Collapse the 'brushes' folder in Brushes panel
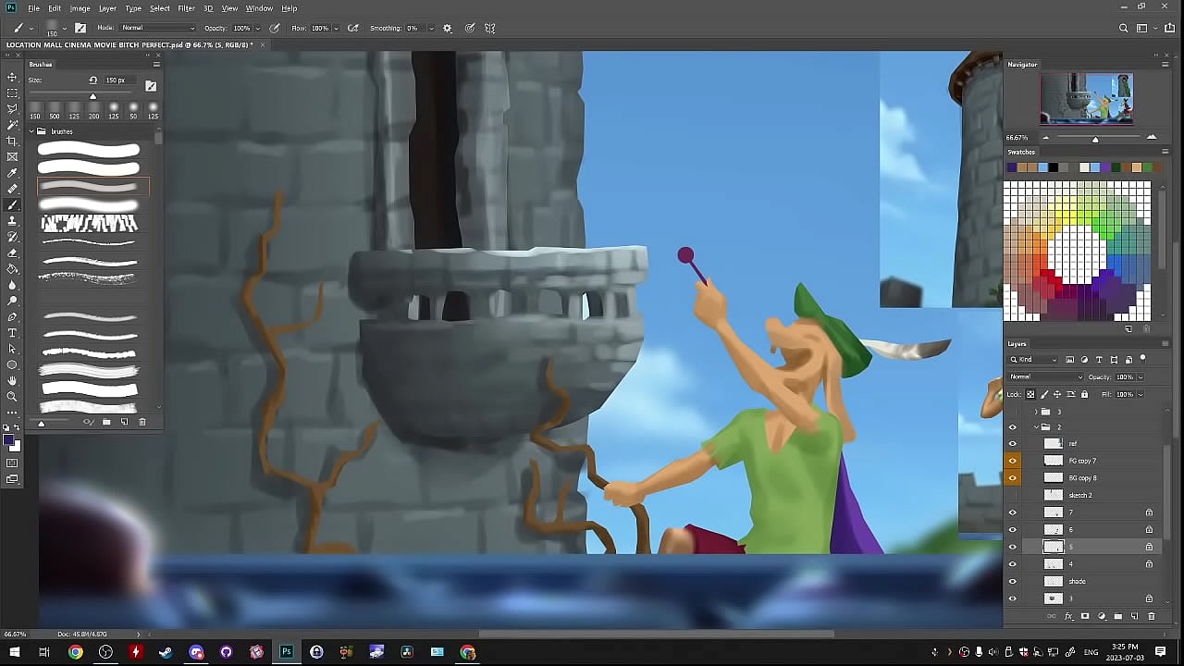The image size is (1184, 666). [x=31, y=131]
